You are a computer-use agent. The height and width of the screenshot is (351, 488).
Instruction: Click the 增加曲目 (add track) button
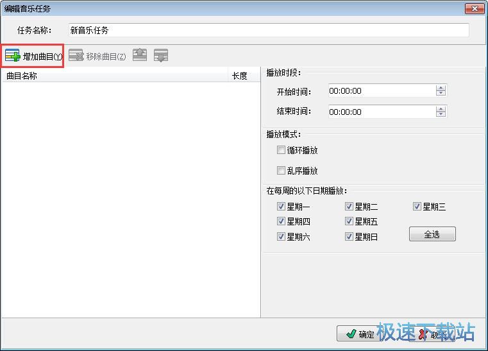click(33, 56)
